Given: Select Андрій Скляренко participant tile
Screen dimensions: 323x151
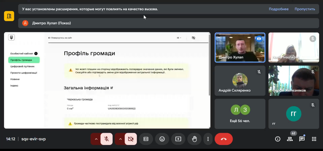Looking at the screenshot, I should [240, 81].
